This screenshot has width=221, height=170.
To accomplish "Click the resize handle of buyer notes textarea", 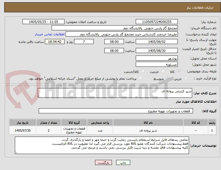I will point(16,153).
